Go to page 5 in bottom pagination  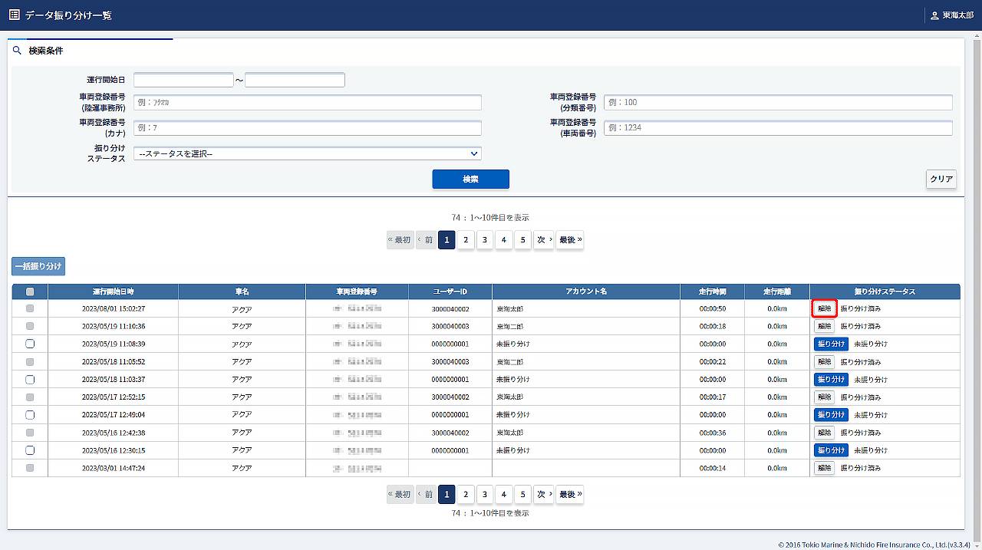522,494
